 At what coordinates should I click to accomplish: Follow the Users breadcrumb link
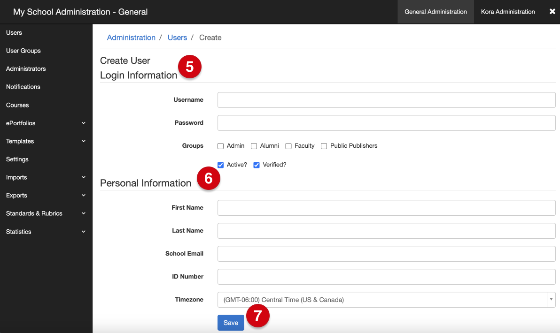[177, 38]
